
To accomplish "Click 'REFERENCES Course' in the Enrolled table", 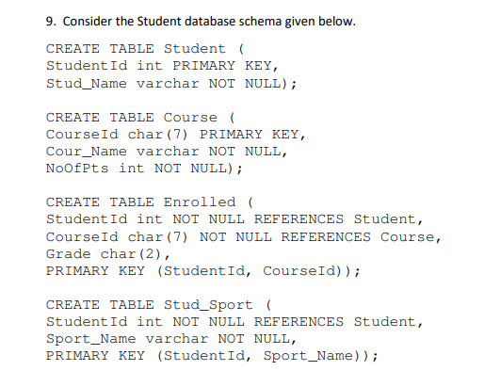I will point(361,237).
